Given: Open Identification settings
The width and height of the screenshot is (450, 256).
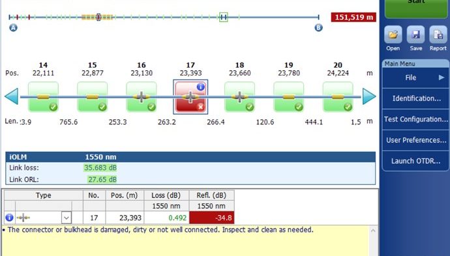Looking at the screenshot, I should coord(415,98).
